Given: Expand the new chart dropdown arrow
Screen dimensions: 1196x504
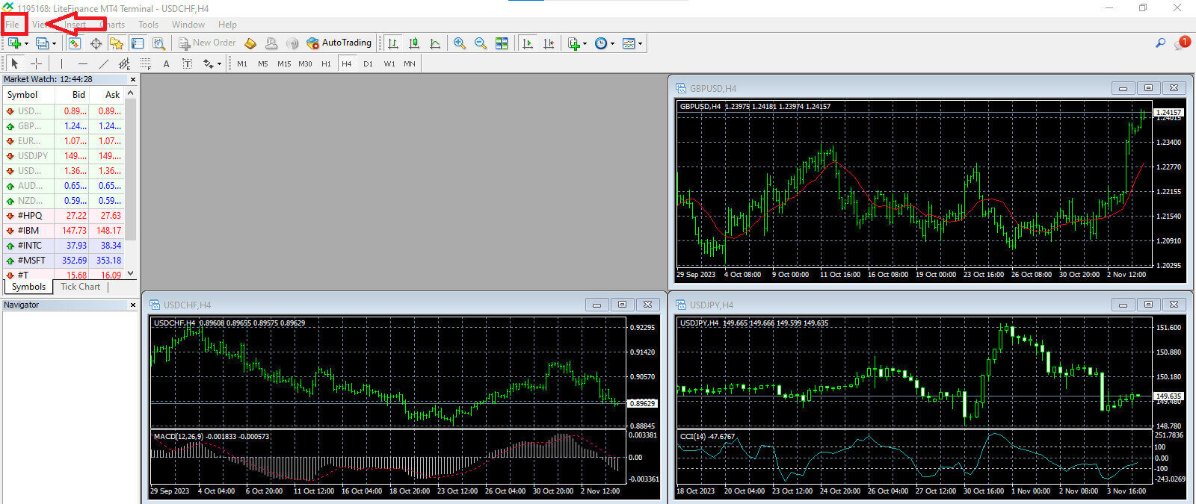Looking at the screenshot, I should click(27, 43).
